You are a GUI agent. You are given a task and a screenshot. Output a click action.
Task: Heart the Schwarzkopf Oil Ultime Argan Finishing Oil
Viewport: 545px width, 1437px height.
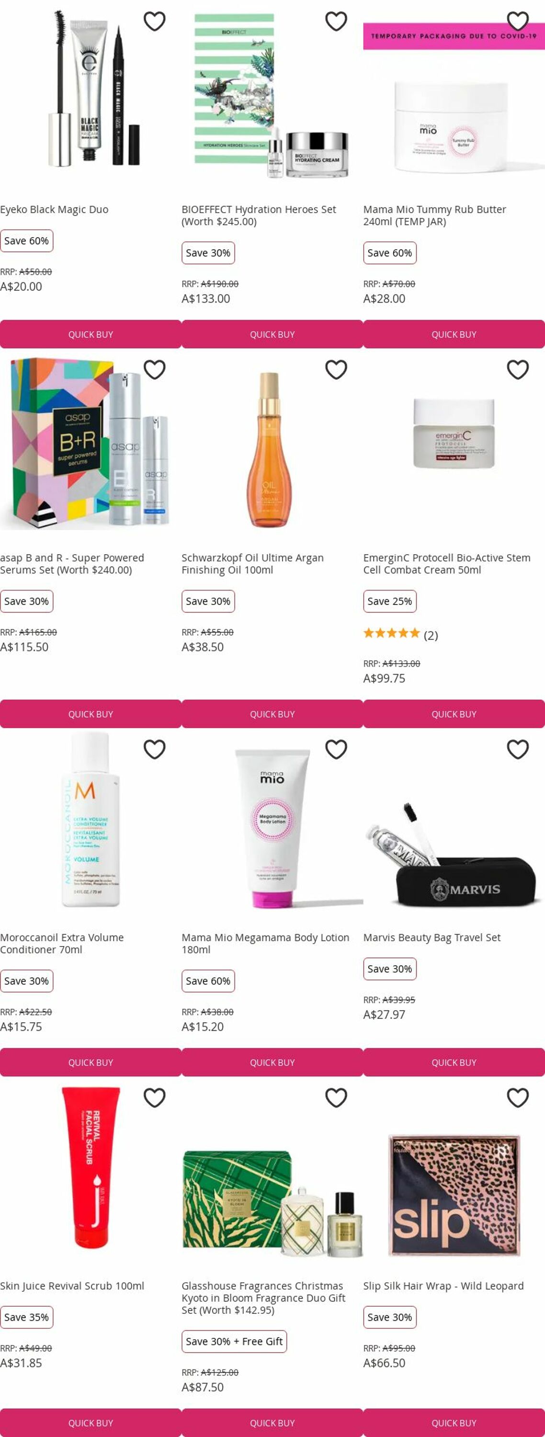[336, 369]
